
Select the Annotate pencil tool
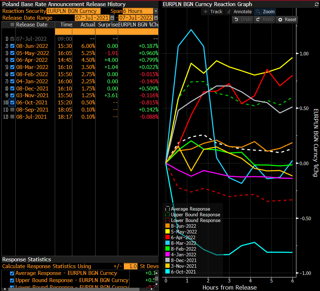pyautogui.click(x=239, y=11)
